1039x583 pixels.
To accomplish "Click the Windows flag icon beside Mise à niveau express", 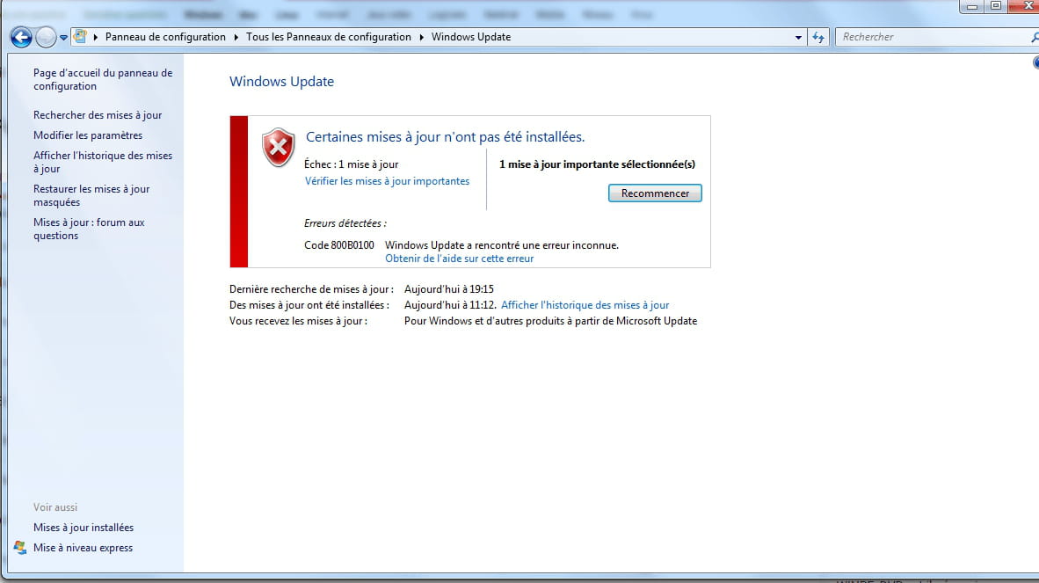I will coord(20,547).
